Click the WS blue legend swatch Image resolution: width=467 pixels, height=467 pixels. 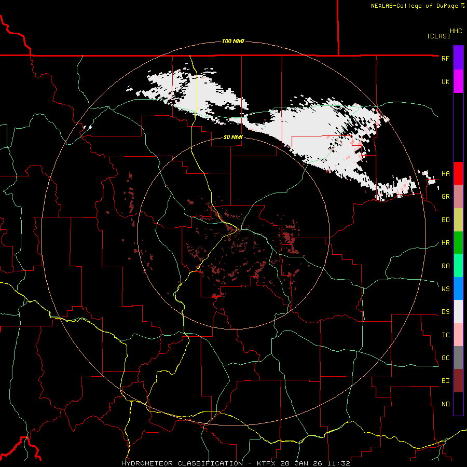[x=458, y=289]
